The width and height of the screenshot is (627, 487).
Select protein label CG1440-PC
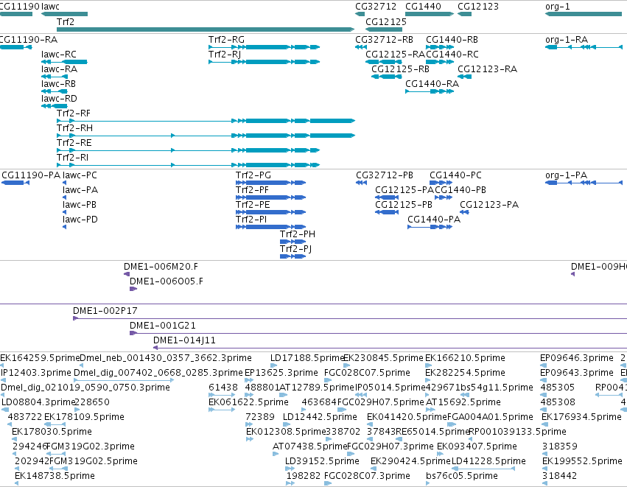click(455, 175)
